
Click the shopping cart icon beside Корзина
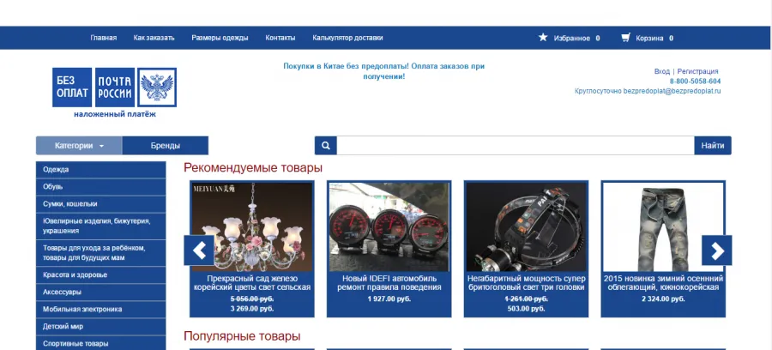625,38
